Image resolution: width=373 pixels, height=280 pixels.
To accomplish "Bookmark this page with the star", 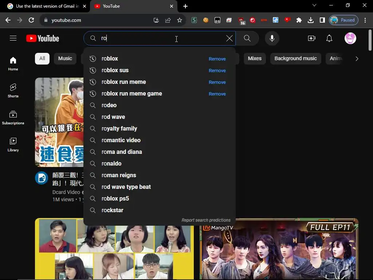I will [180, 20].
